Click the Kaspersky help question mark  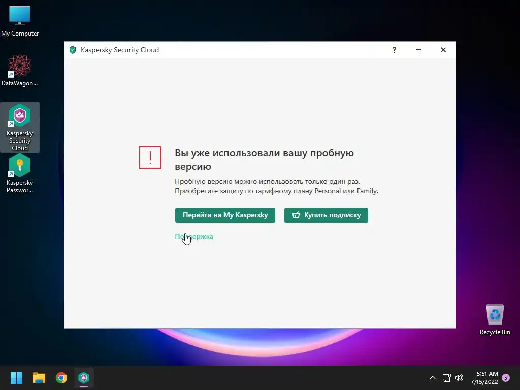(394, 50)
